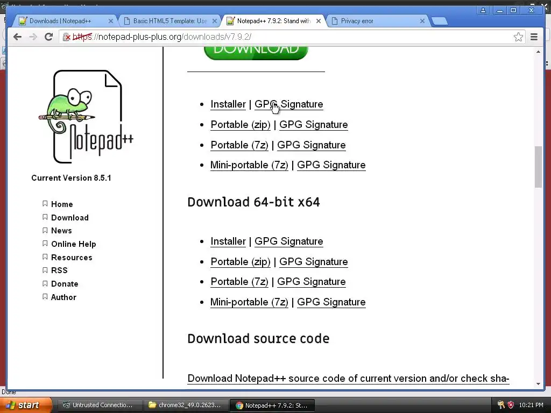
Task: Open GPG Signature for 32-bit Installer
Action: tap(289, 104)
